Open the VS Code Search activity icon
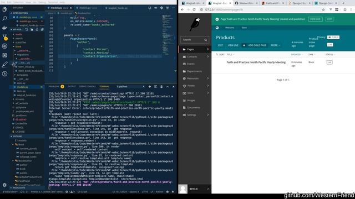The height and width of the screenshot is (199, 355). coord(4,18)
